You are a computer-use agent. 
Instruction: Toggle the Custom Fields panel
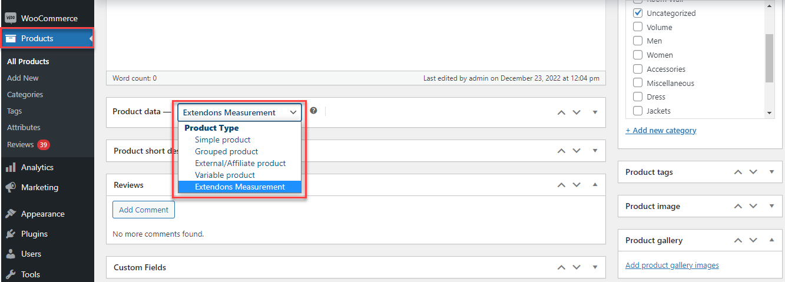(x=595, y=267)
